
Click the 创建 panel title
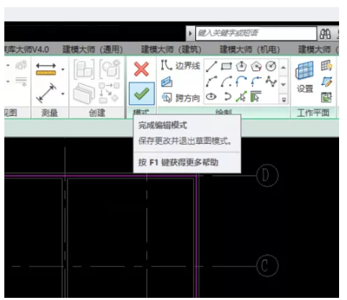click(97, 113)
